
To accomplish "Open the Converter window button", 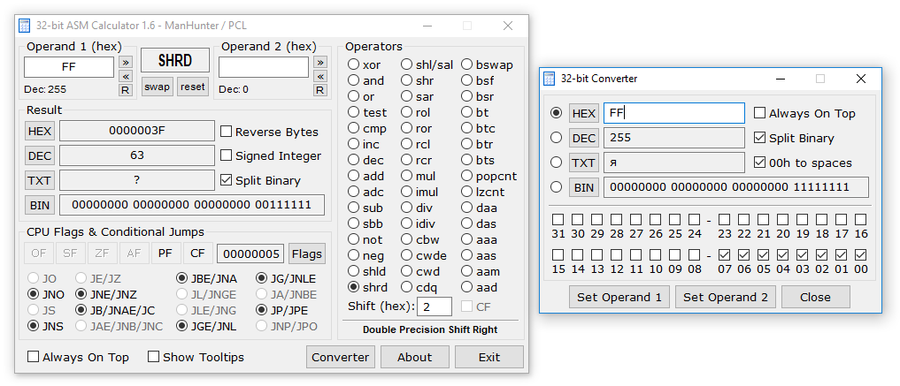I will (x=341, y=357).
